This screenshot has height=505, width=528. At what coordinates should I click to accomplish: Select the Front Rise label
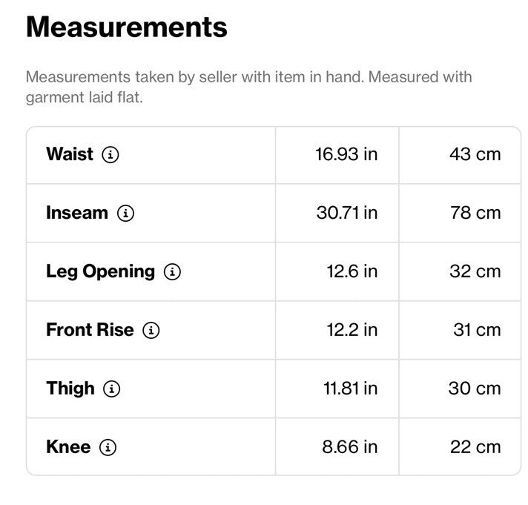tap(90, 329)
